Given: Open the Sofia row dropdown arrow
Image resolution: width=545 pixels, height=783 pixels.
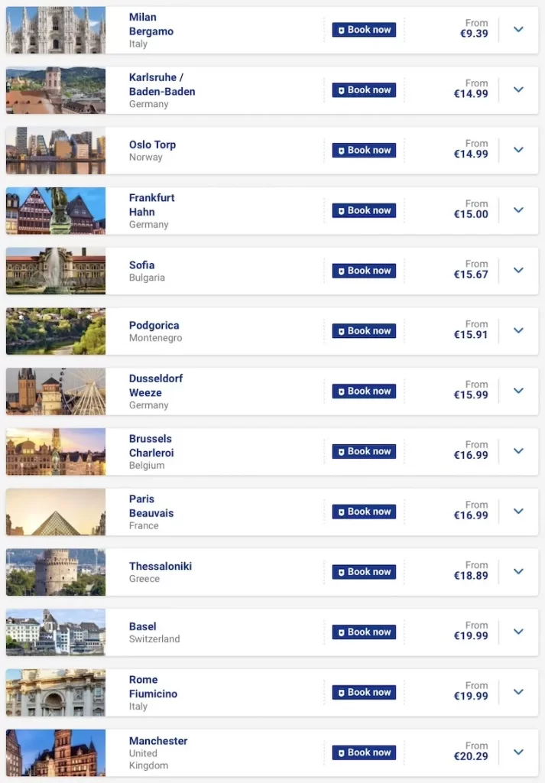Looking at the screenshot, I should (x=518, y=271).
